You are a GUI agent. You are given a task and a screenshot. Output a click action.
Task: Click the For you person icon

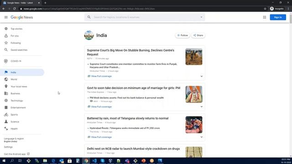point(6,36)
